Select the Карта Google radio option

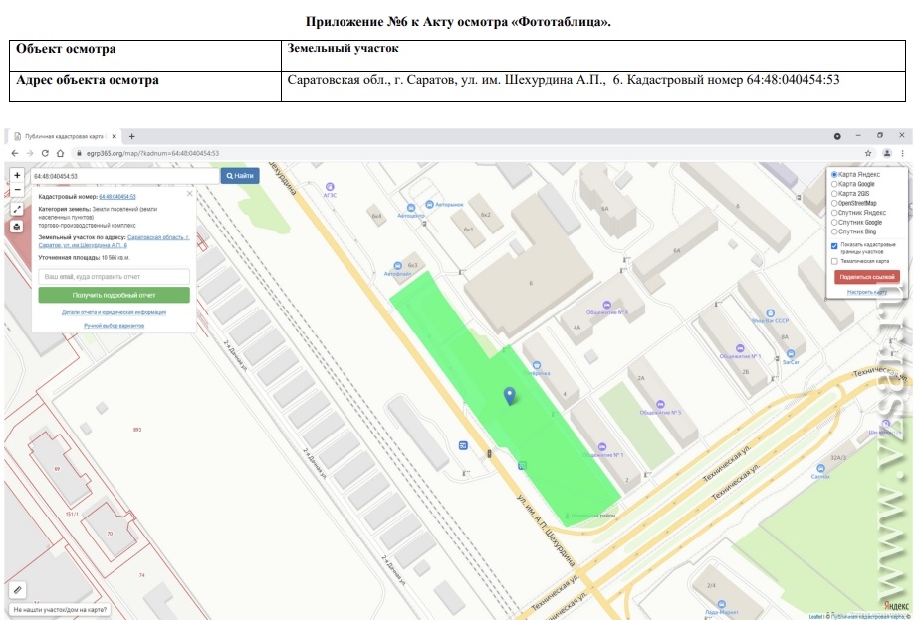coord(834,184)
